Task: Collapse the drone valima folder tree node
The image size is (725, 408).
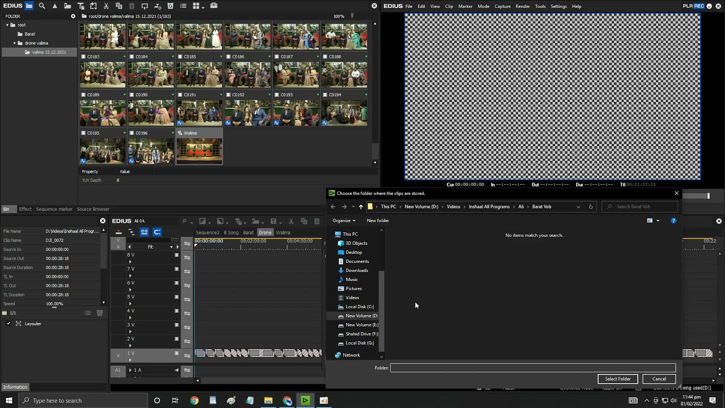Action: [15, 43]
